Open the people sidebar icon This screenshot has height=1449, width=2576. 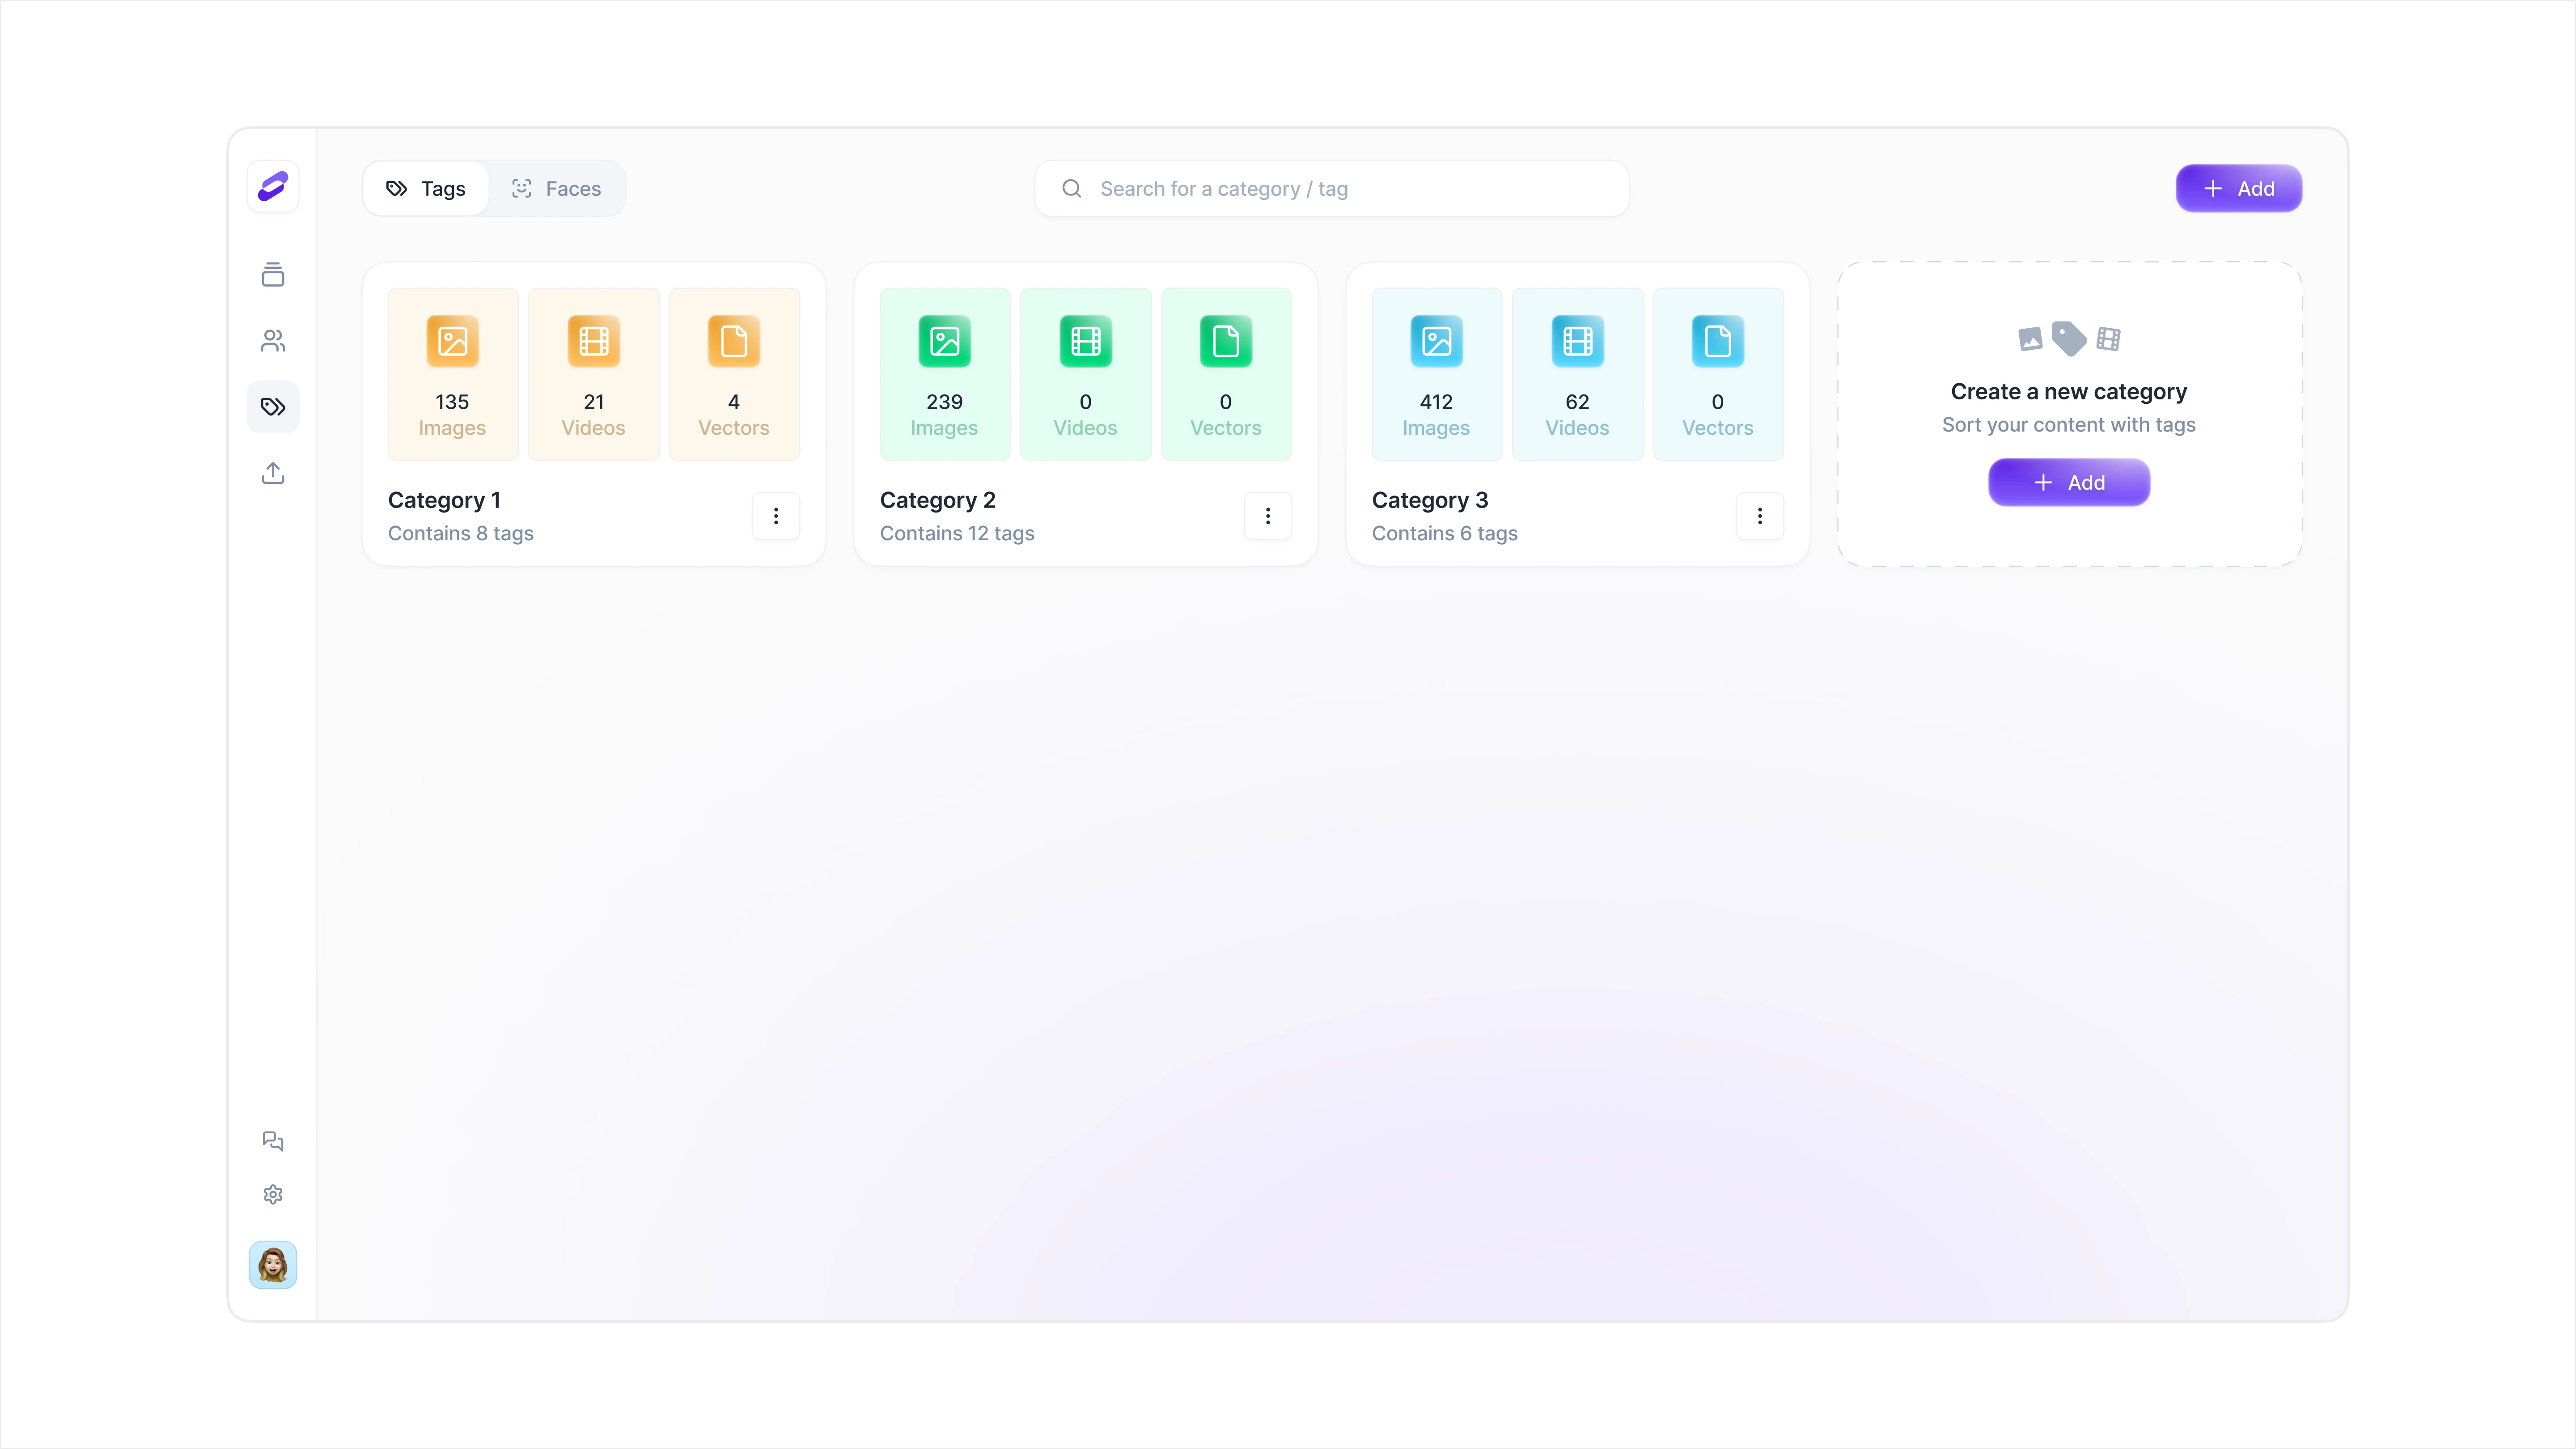273,341
